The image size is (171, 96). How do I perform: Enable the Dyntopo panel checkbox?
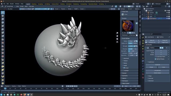coord(123,70)
